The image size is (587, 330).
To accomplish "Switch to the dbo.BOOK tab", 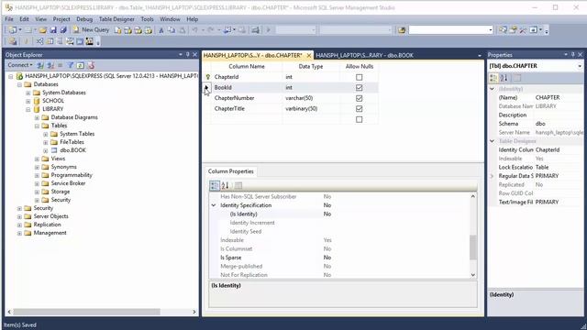I will pos(364,55).
